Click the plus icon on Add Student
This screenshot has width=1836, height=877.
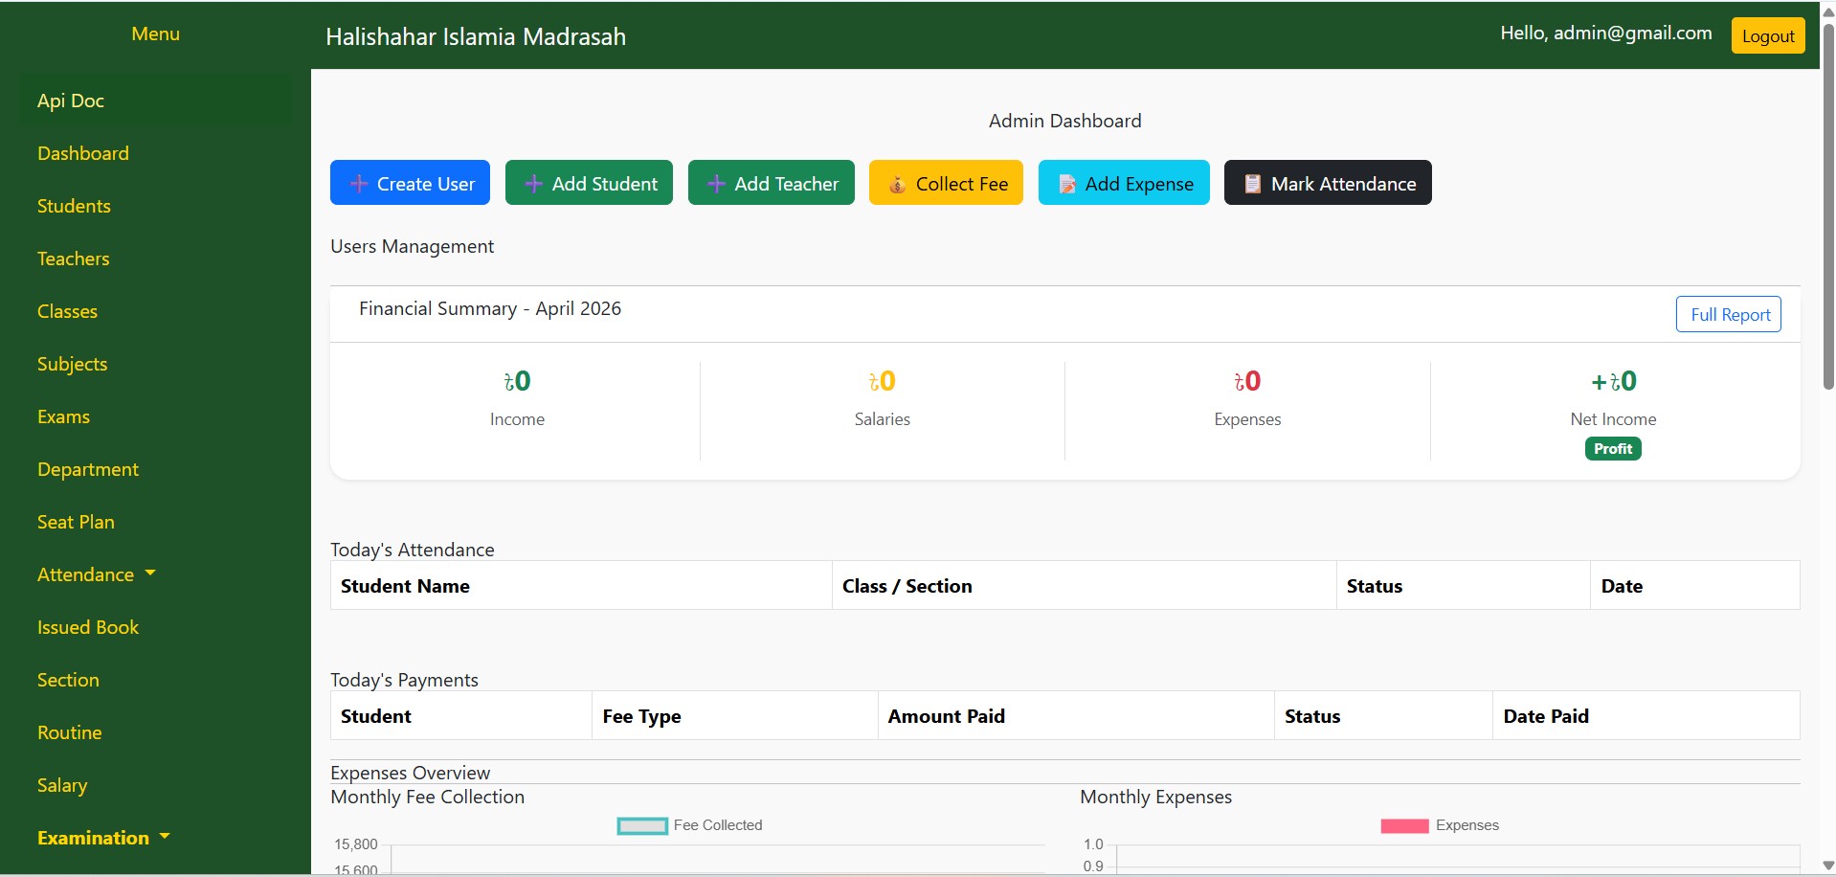534,184
